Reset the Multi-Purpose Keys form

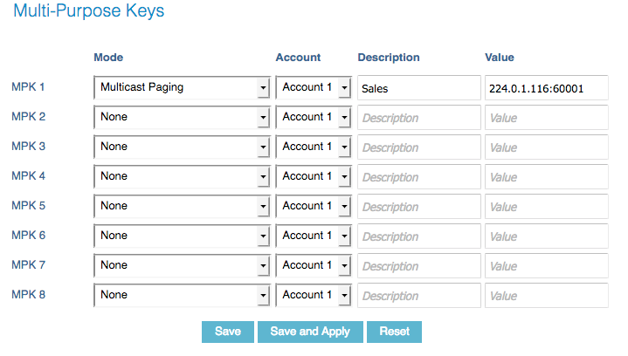394,332
